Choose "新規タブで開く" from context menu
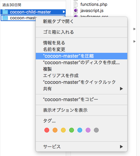 82,21
